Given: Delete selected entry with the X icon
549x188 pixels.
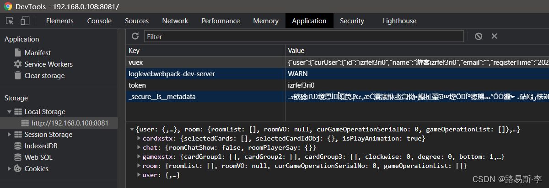Looking at the screenshot, I should click(494, 36).
